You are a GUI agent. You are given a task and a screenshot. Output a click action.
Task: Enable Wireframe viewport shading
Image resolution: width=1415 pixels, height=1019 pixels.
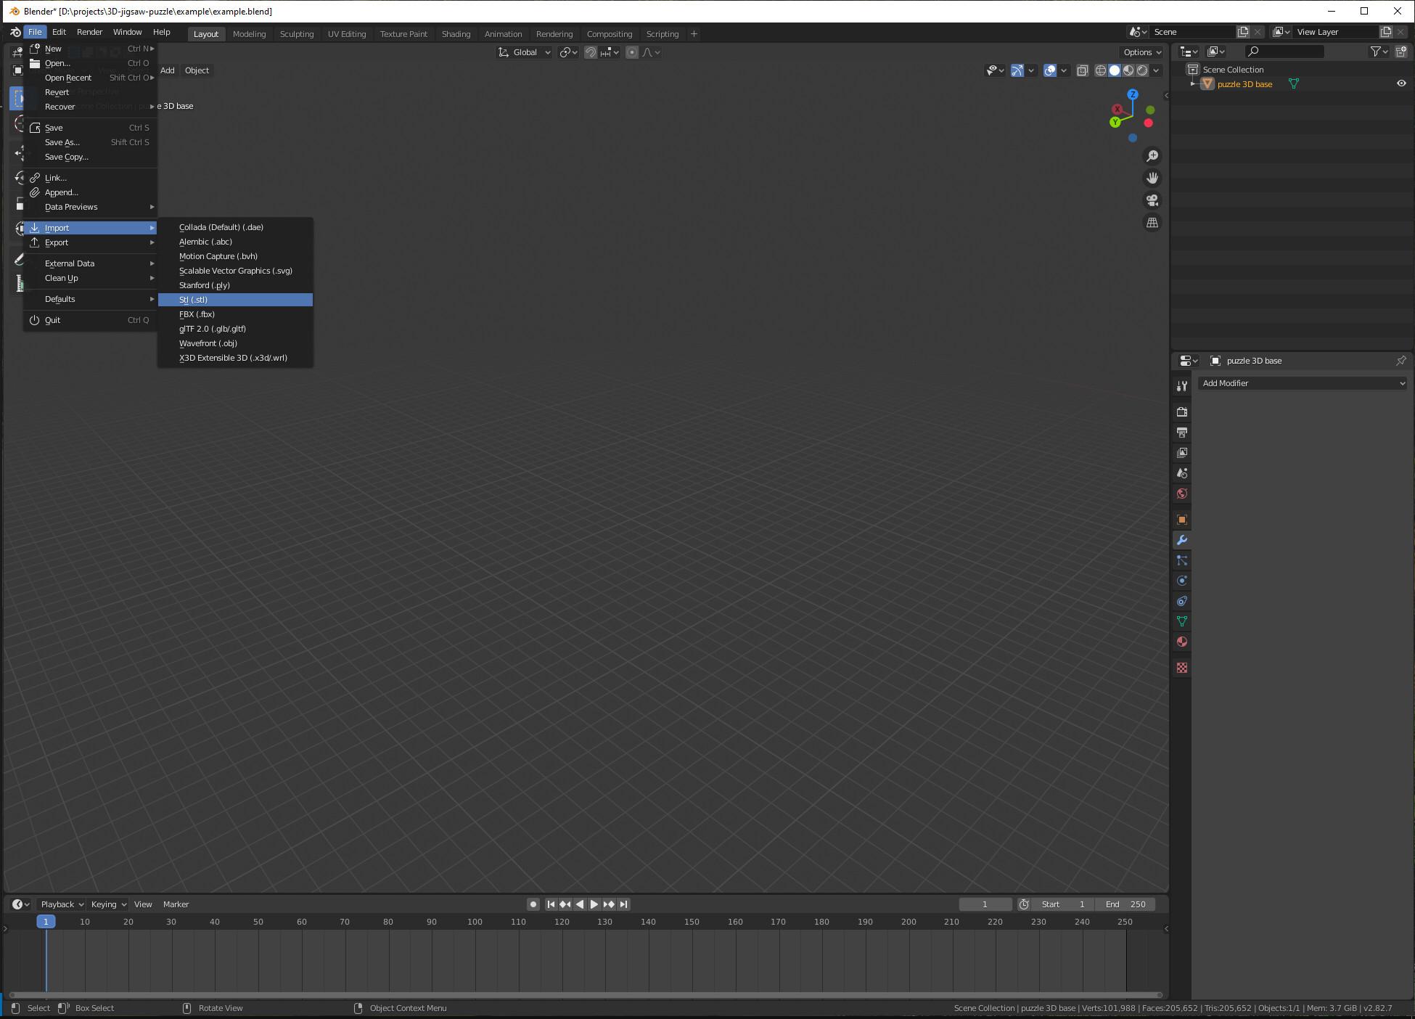click(x=1101, y=70)
